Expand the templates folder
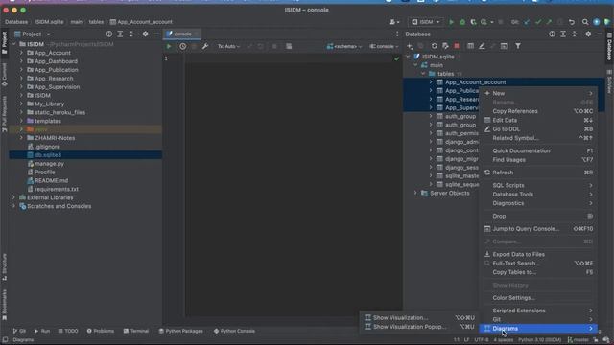The height and width of the screenshot is (345, 614). point(21,121)
